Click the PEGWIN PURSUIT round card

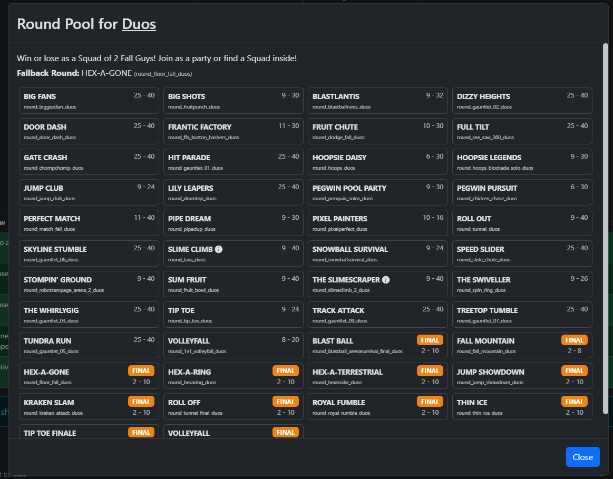(x=522, y=192)
